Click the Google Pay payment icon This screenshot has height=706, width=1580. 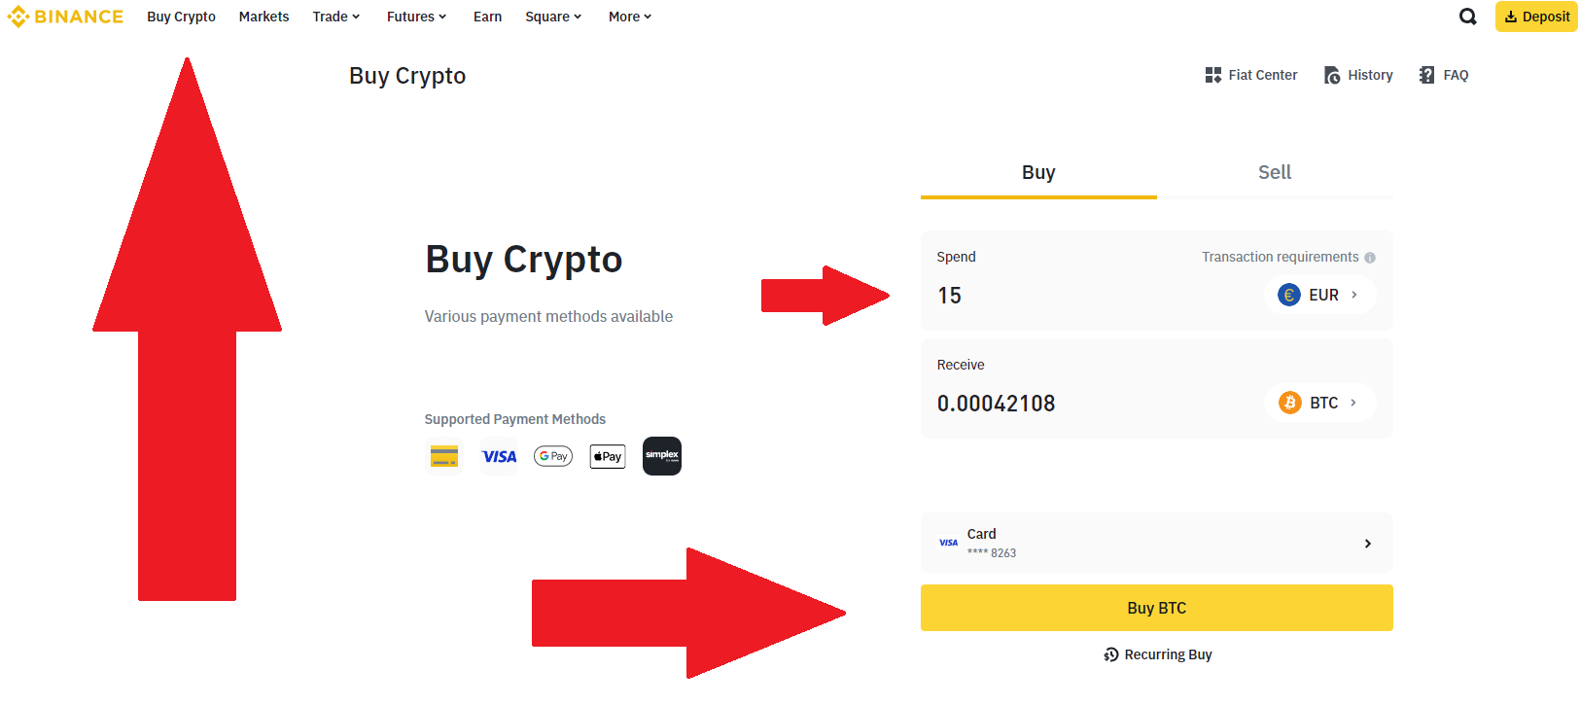553,456
